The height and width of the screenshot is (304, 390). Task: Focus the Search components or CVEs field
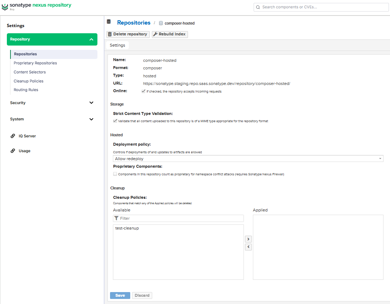pyautogui.click(x=321, y=7)
